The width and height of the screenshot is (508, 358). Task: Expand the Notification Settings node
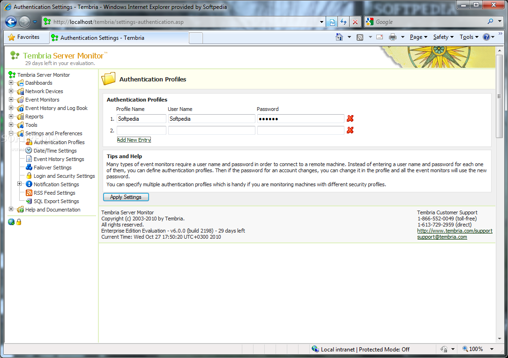coord(19,184)
